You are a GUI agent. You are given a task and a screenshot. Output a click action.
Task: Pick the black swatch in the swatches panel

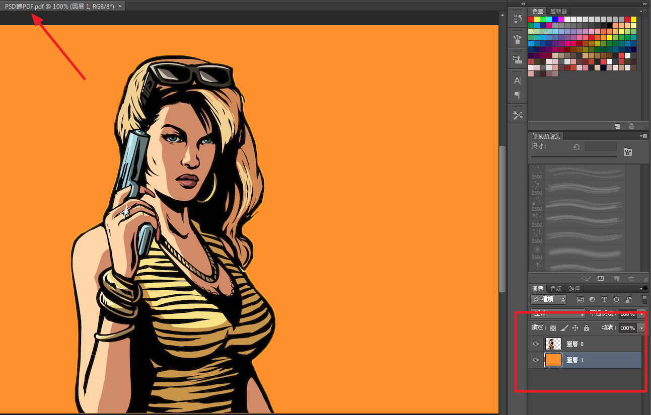point(610,25)
